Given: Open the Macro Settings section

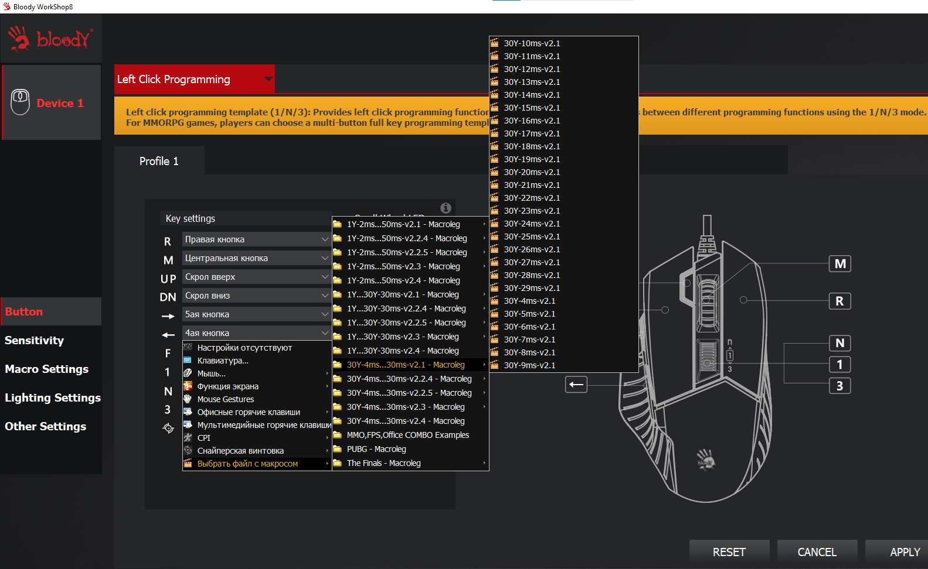Looking at the screenshot, I should (x=47, y=369).
